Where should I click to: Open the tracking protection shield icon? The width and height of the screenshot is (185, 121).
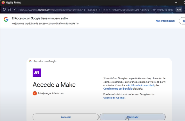4,9
